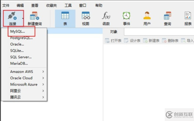194x121 pixels.
Task: Open the 报表 (Report) toolbar icon
Action: [188, 15]
